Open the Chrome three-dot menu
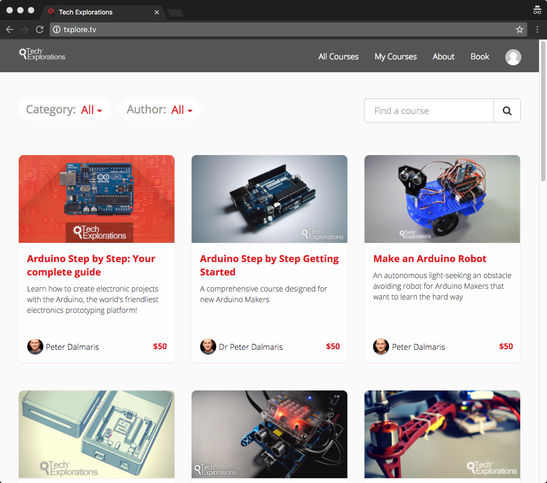The width and height of the screenshot is (547, 483). 537,29
